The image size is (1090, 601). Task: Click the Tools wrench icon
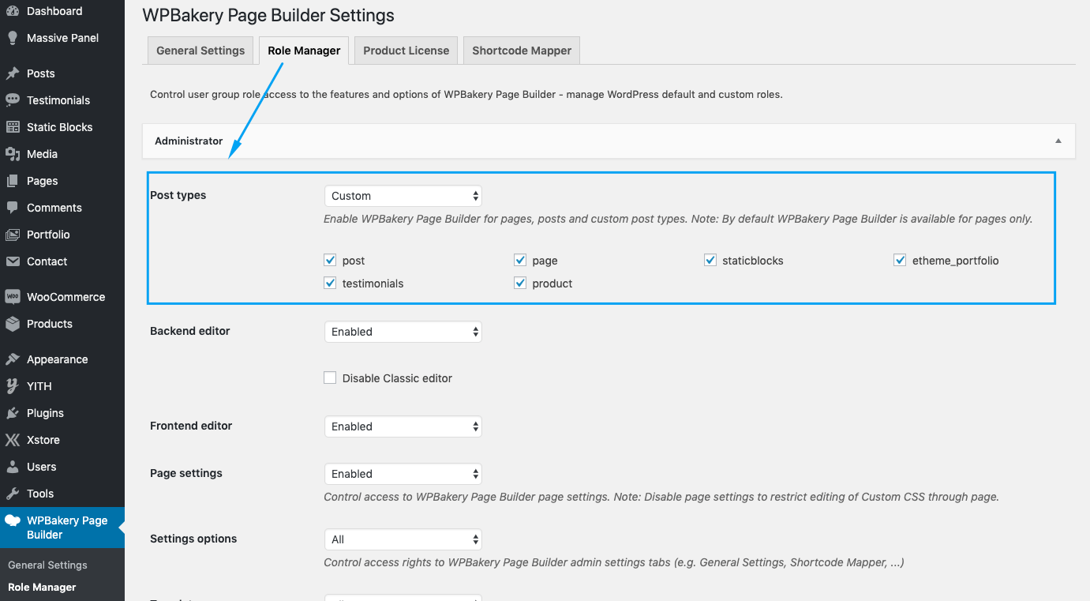point(13,494)
